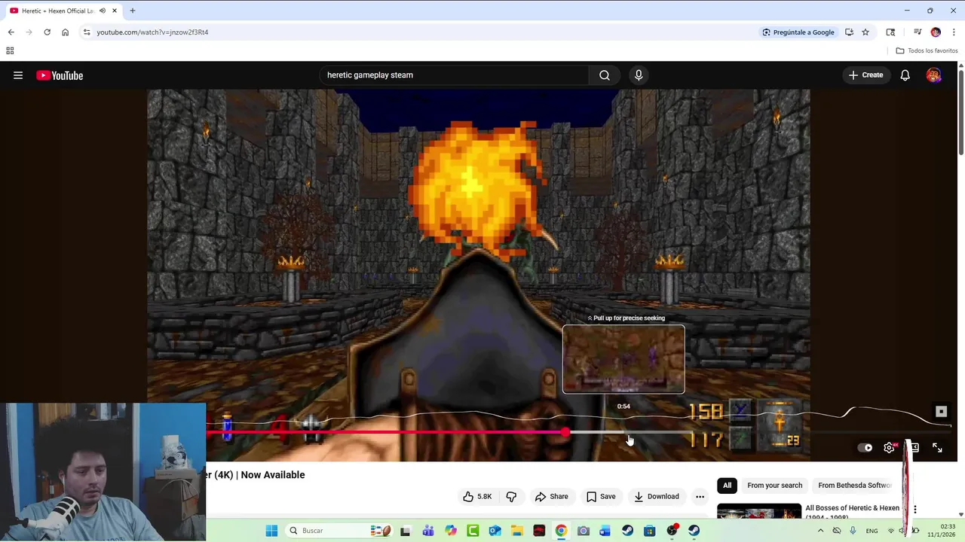The width and height of the screenshot is (965, 542).
Task: Share this video
Action: 551,497
